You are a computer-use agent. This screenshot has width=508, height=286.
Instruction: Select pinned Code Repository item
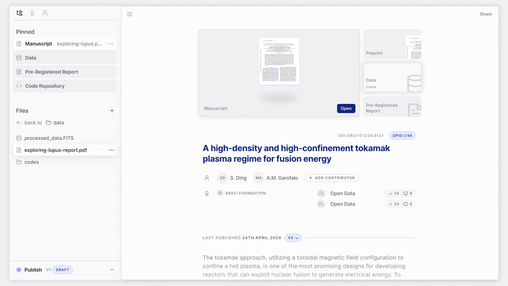tap(65, 86)
